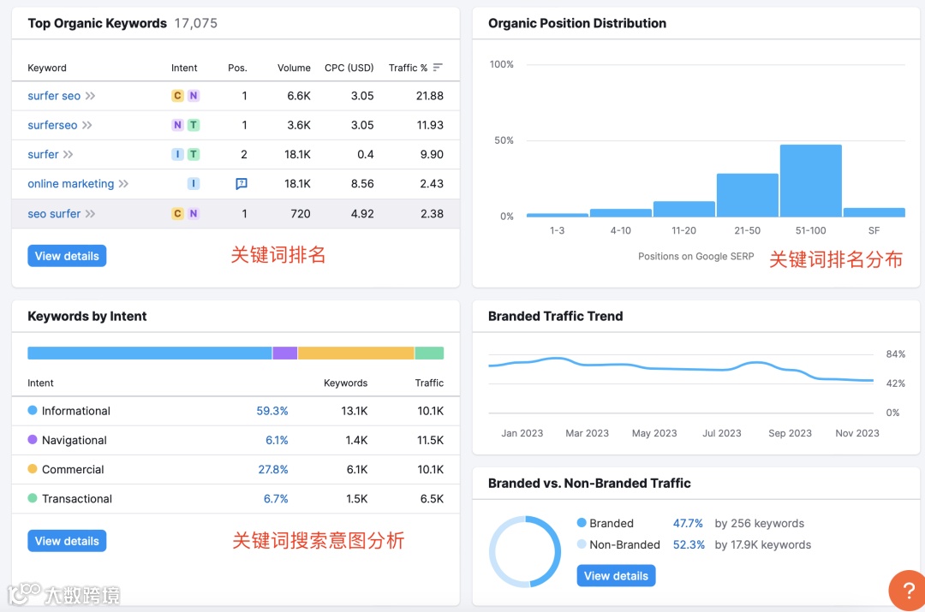925x612 pixels.
Task: Click View details under Top Organic Keywords
Action: tap(67, 255)
